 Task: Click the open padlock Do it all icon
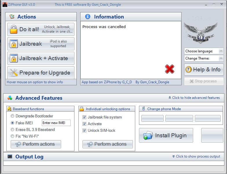click(14, 29)
